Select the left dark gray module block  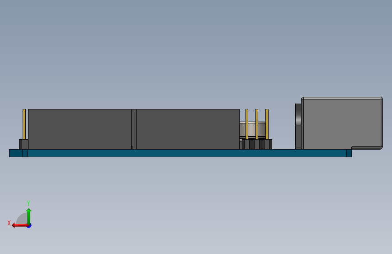click(x=80, y=129)
